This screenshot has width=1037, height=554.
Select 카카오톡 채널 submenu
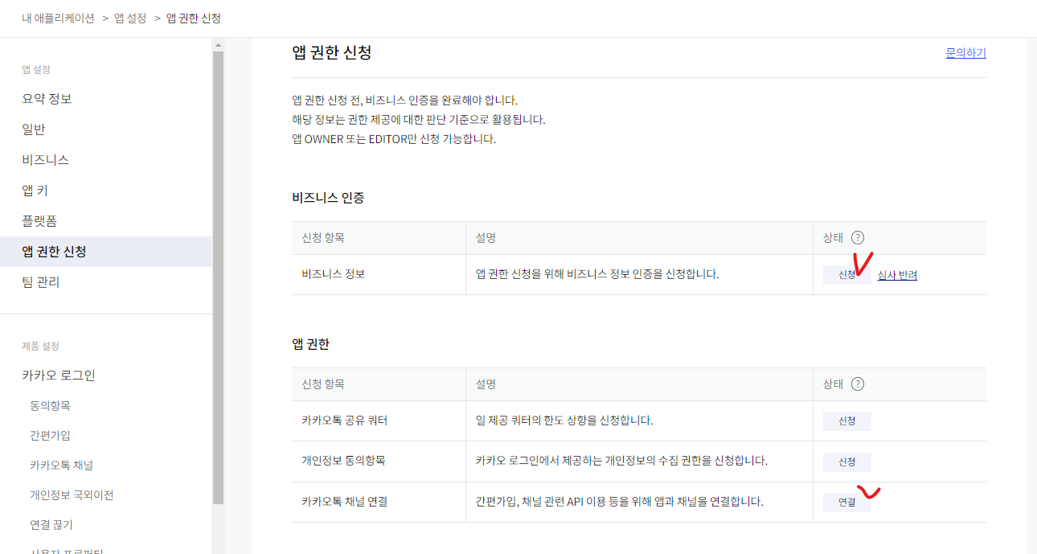click(61, 466)
